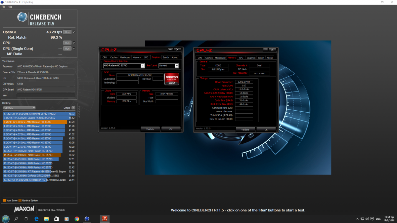Click the Info input field
This screenshot has height=223, width=397.
[x=46, y=95]
